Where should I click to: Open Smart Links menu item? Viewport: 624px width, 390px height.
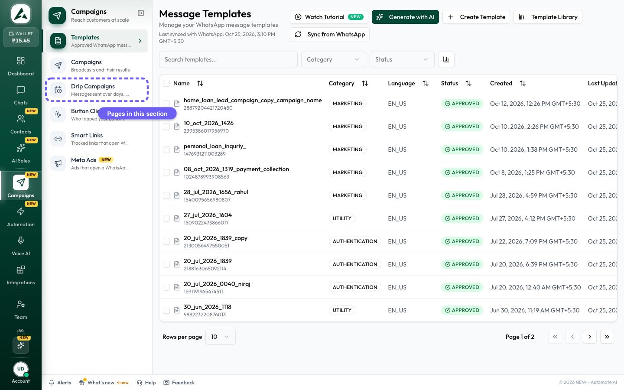[97, 139]
